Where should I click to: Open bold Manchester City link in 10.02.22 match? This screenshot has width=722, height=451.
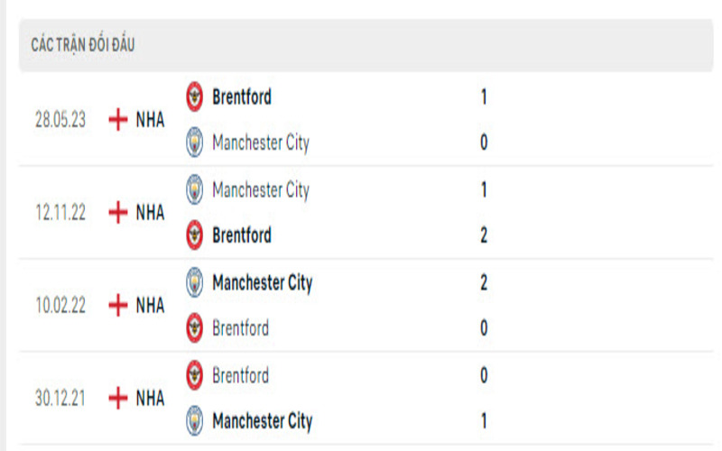(262, 283)
